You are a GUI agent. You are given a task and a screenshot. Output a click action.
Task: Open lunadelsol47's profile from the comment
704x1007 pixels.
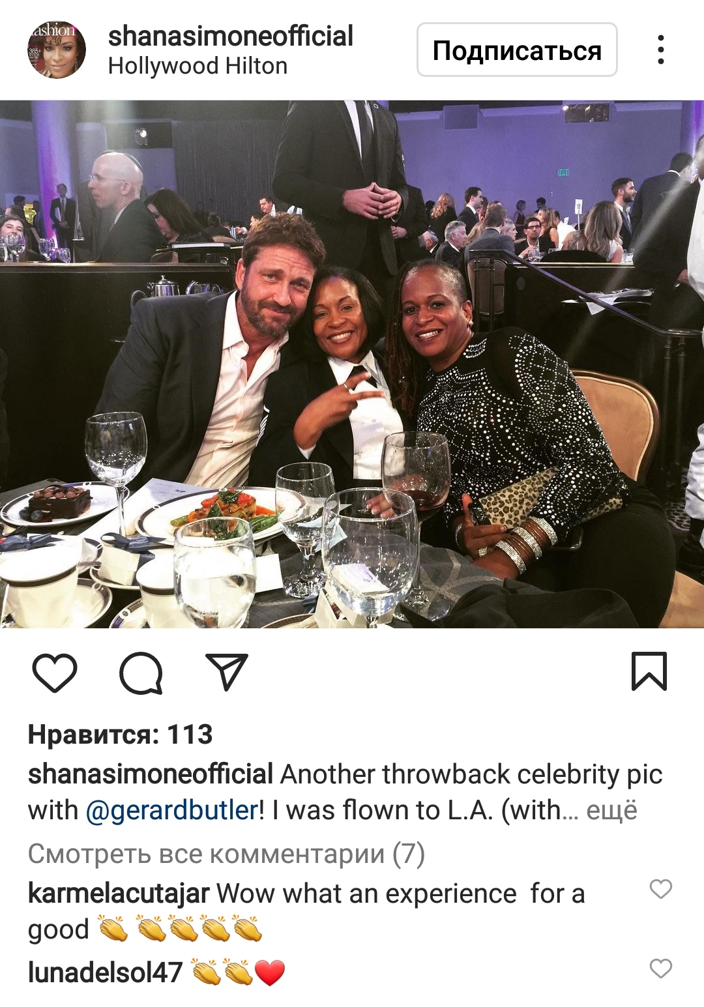pos(105,972)
